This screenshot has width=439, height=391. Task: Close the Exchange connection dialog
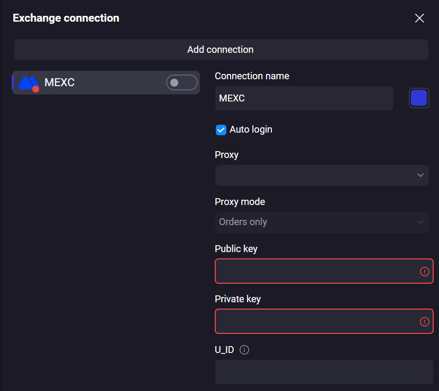419,18
